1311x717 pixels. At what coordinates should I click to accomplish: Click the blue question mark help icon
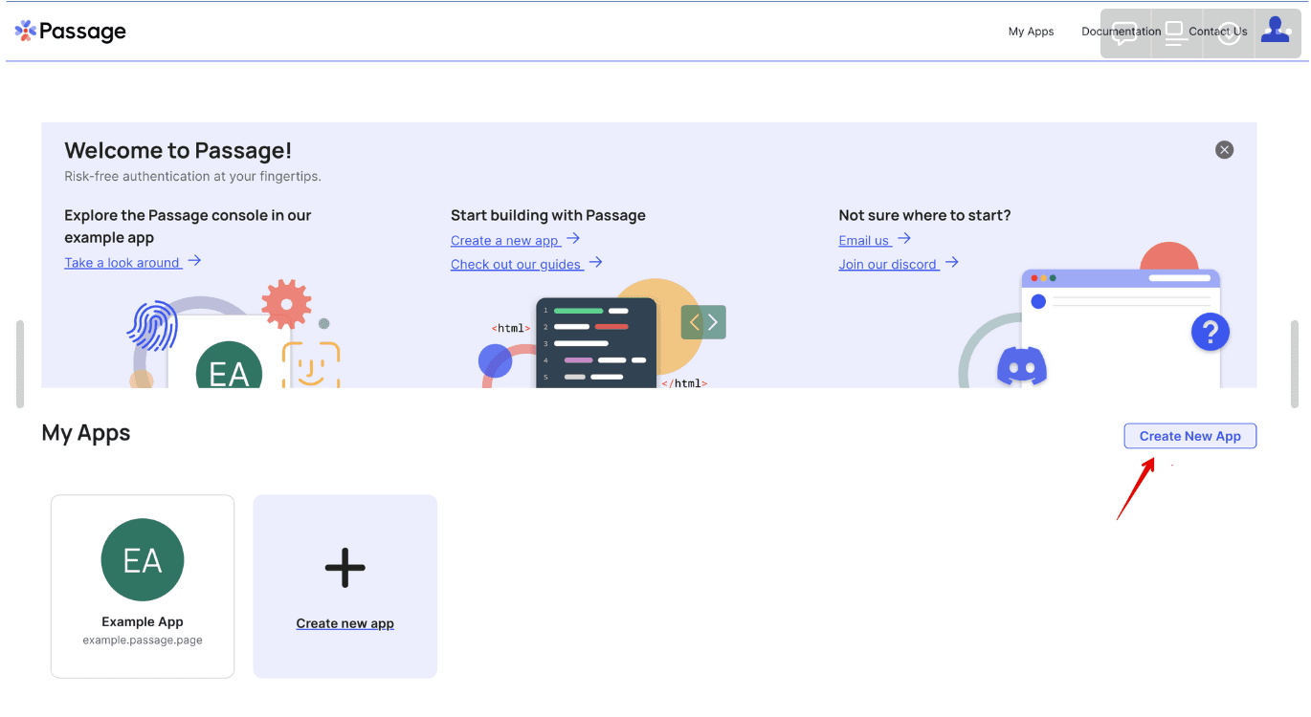point(1210,332)
